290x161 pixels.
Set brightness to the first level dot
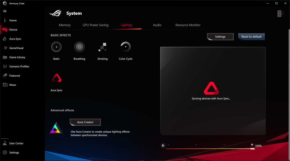(x=168, y=145)
